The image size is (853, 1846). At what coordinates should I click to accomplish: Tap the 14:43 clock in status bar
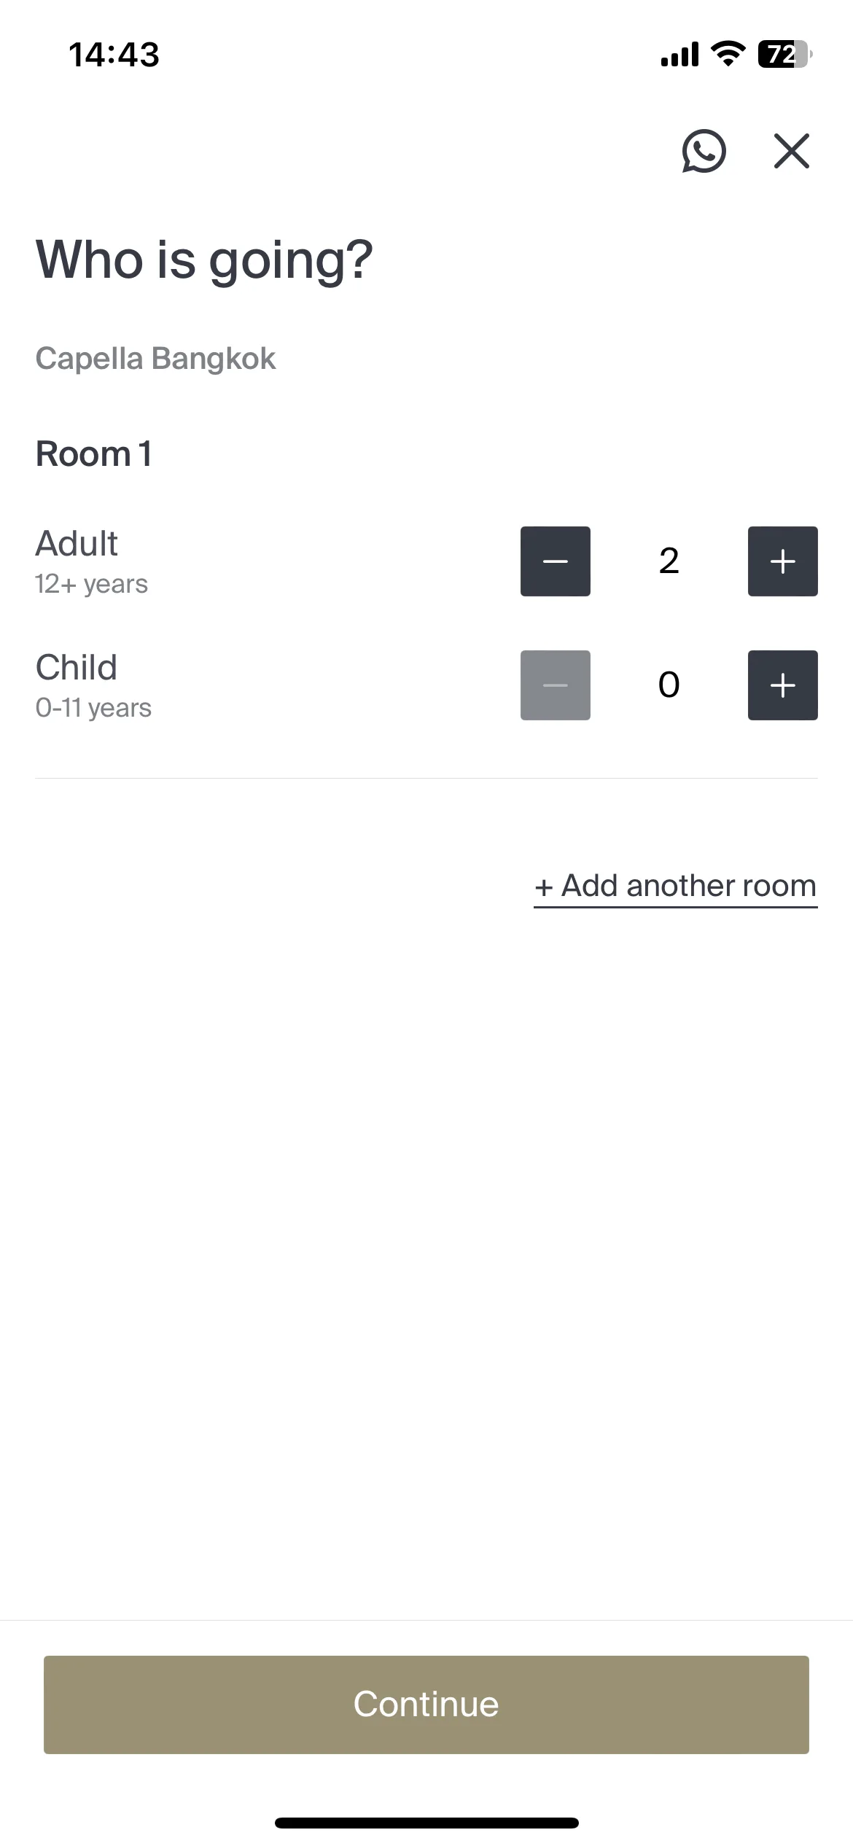pos(114,55)
